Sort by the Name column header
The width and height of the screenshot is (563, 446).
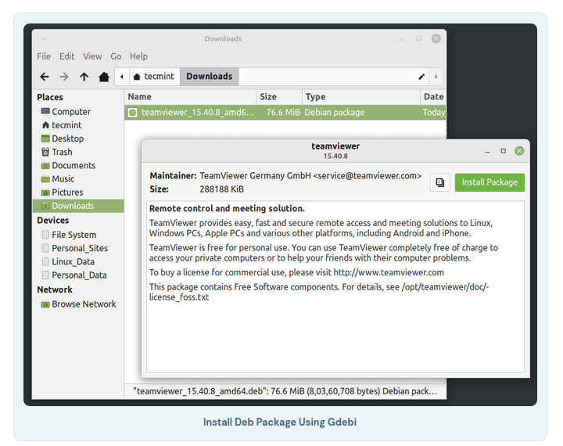pyautogui.click(x=191, y=97)
